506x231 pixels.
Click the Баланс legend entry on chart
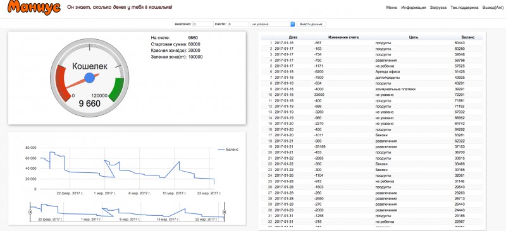[x=228, y=150]
